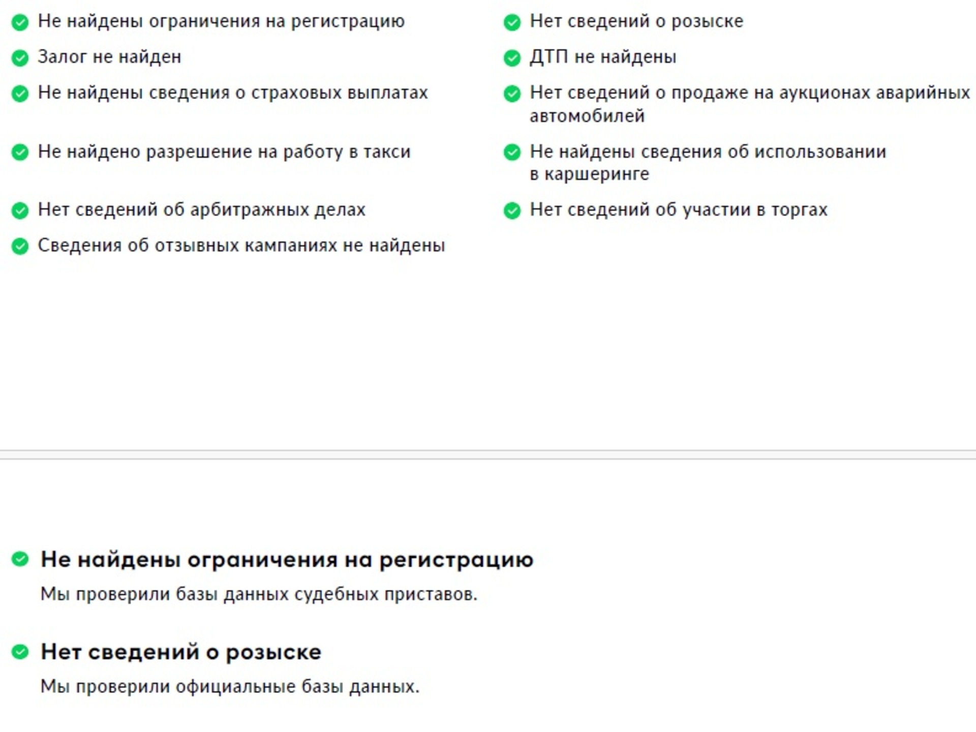Click checkmark next to taxi permit item
Image resolution: width=976 pixels, height=732 pixels.
click(x=20, y=152)
